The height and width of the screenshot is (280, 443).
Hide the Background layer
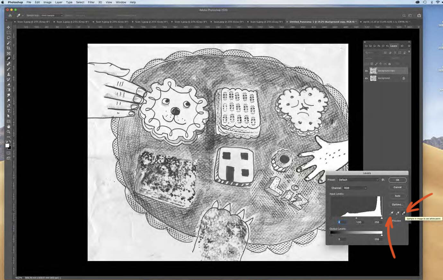pyautogui.click(x=366, y=78)
